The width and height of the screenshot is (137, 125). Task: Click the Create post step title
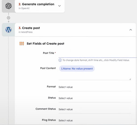29,28
